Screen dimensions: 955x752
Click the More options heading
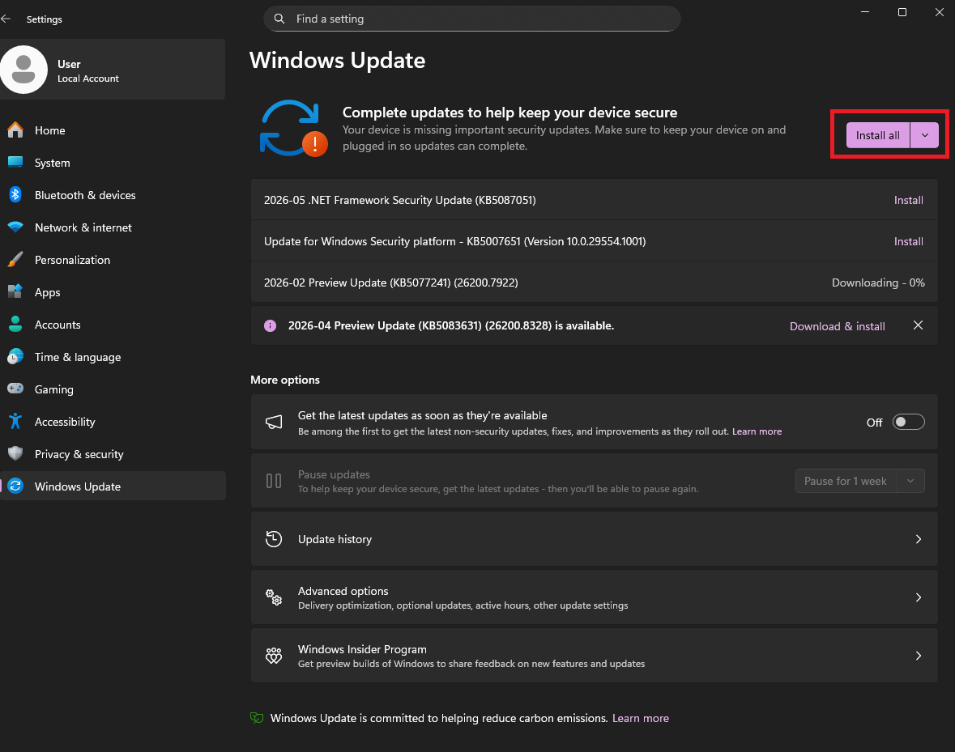(x=285, y=380)
